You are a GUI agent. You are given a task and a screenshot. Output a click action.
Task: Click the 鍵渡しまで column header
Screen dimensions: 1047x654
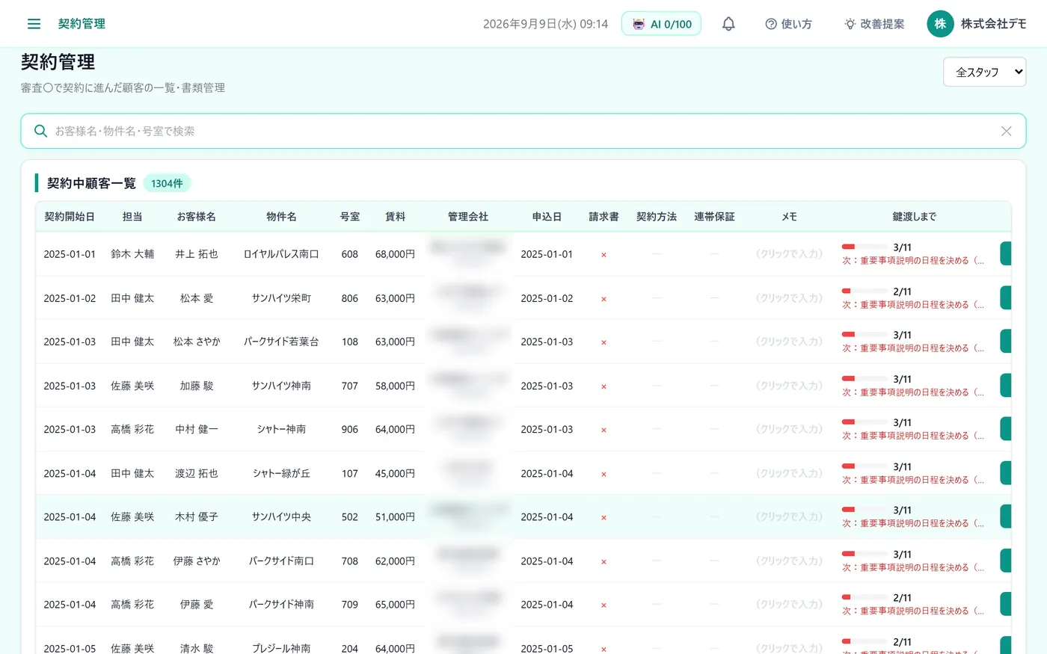914,217
